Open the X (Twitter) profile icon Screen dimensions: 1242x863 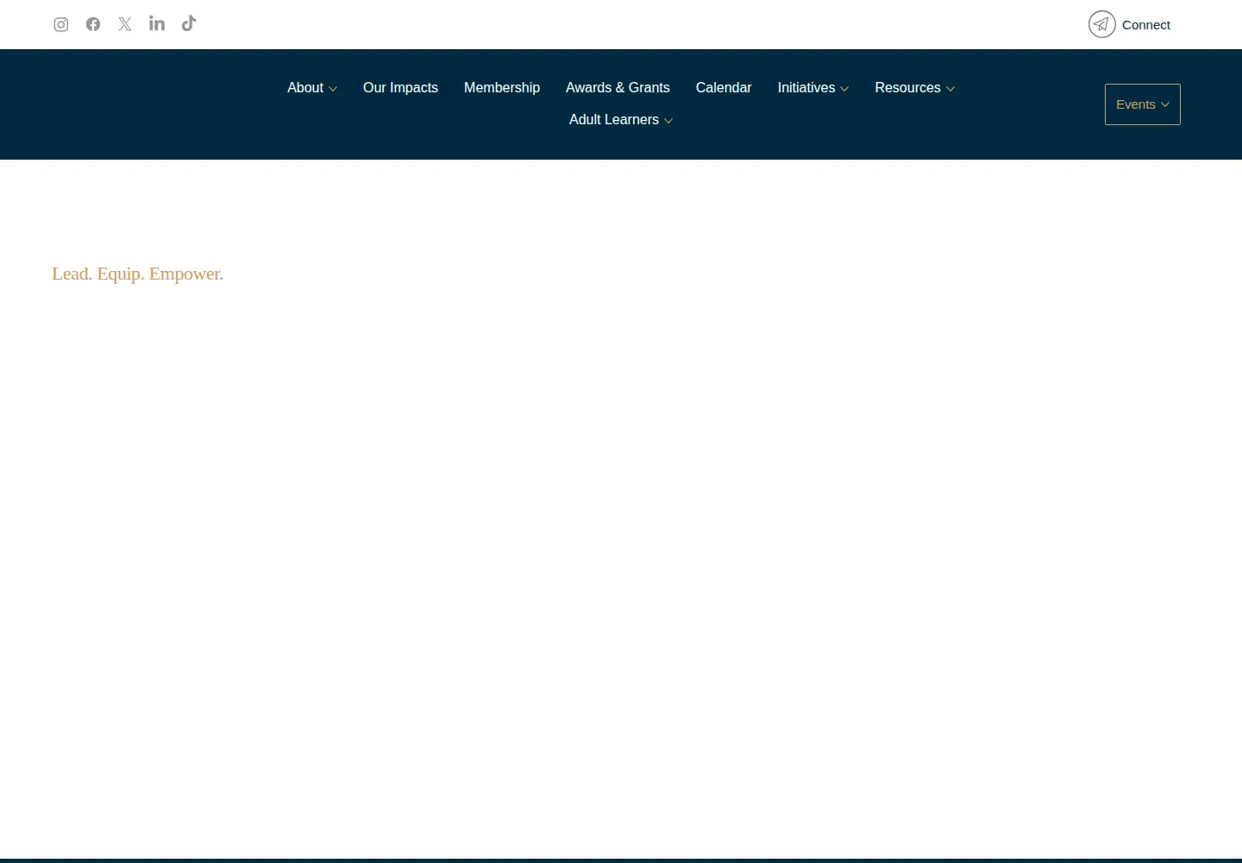click(x=125, y=24)
